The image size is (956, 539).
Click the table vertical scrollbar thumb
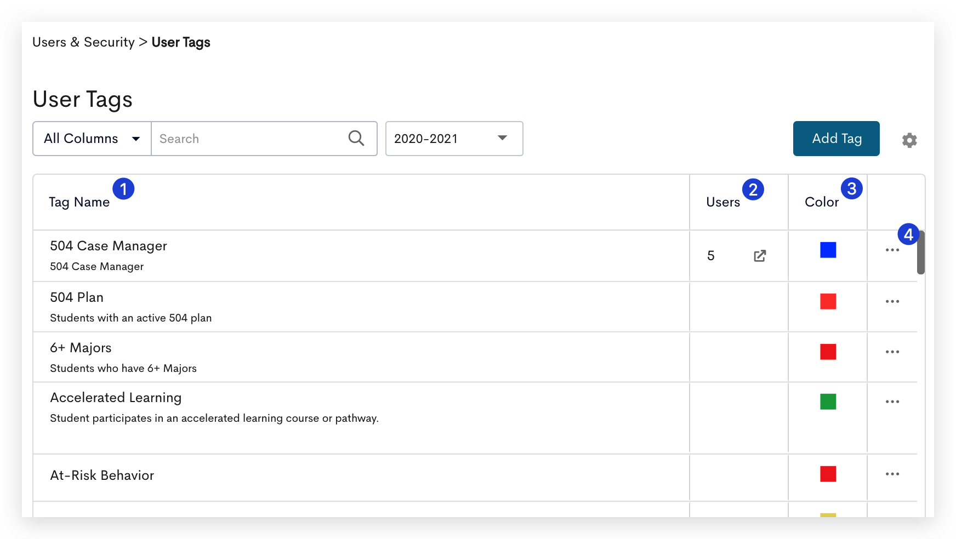point(921,253)
